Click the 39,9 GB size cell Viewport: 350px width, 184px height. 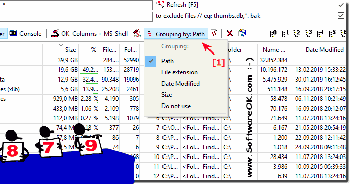click(67, 60)
